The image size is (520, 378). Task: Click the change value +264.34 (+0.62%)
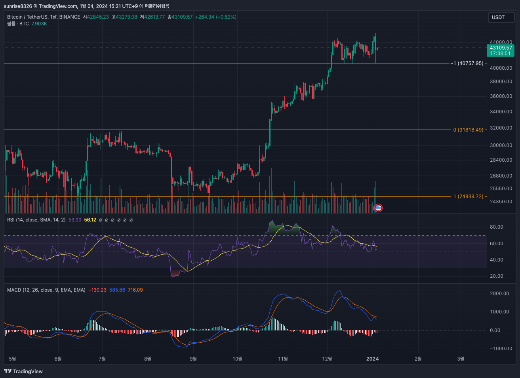point(216,17)
